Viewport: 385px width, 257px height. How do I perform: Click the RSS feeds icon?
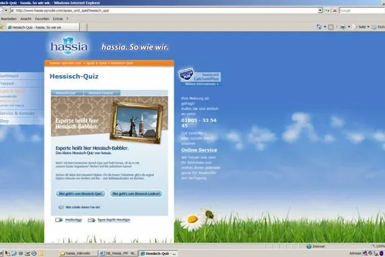pos(331,27)
